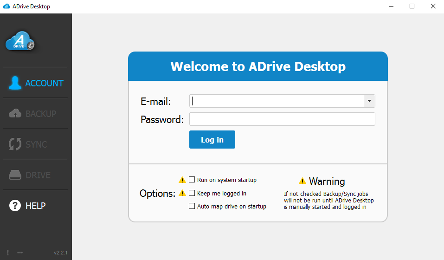Click warning icon beside Keep me logged in
This screenshot has width=444, height=260.
pos(182,193)
